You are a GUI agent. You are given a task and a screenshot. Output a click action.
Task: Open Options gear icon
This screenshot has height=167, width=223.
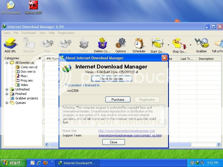pyautogui.click(x=121, y=45)
